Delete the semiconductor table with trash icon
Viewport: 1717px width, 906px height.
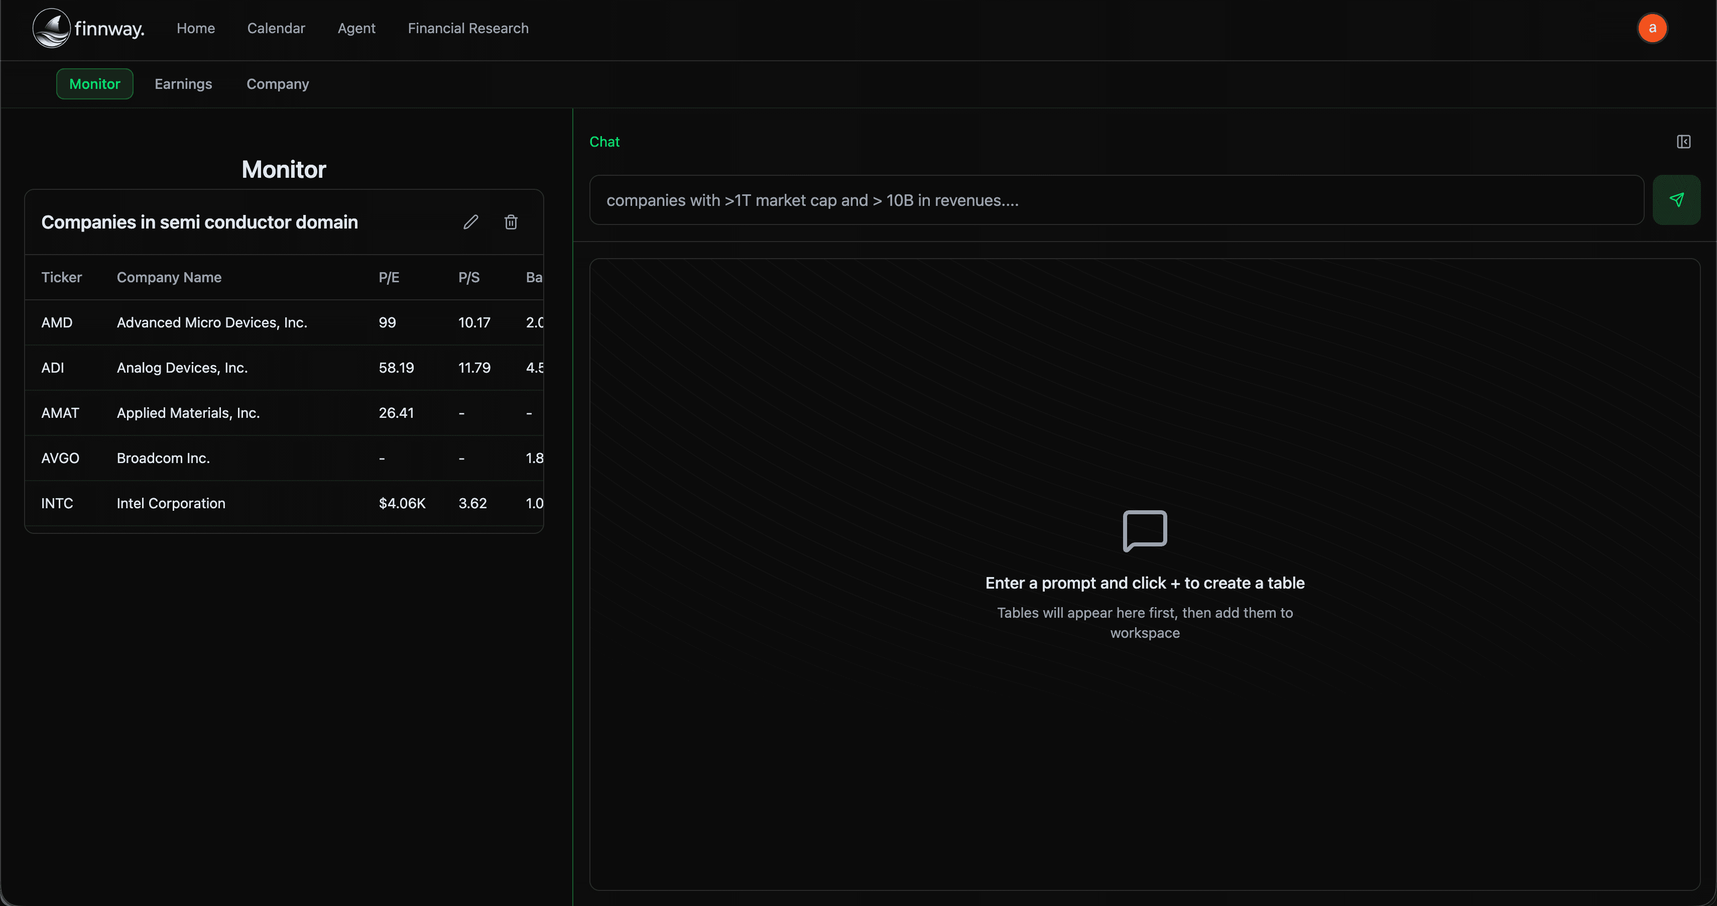[x=511, y=222]
